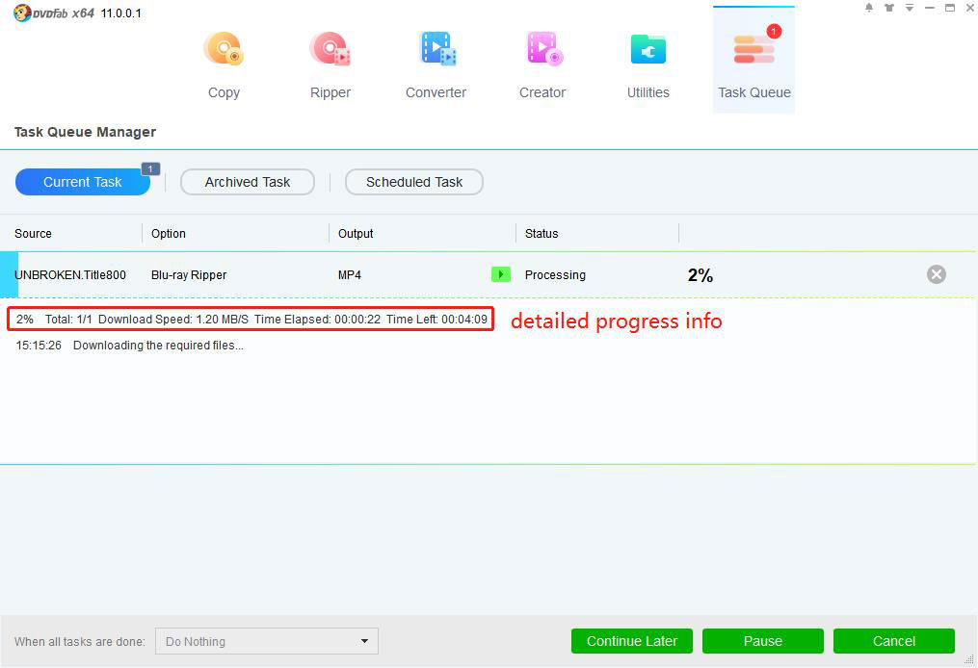Click the Blu-ray Ripper option cell
The width and height of the screenshot is (978, 668).
188,274
